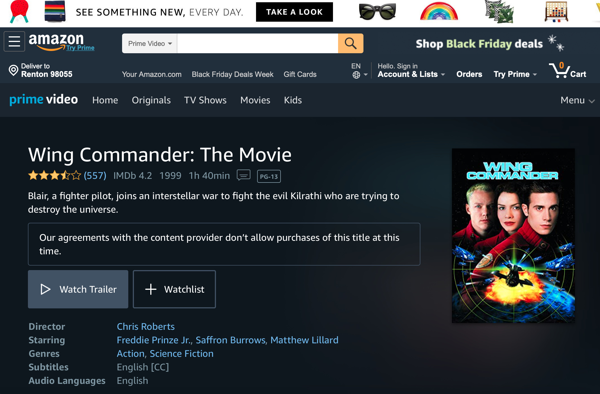Open the Try Prime dropdown
Viewport: 600px width, 394px height.
515,74
